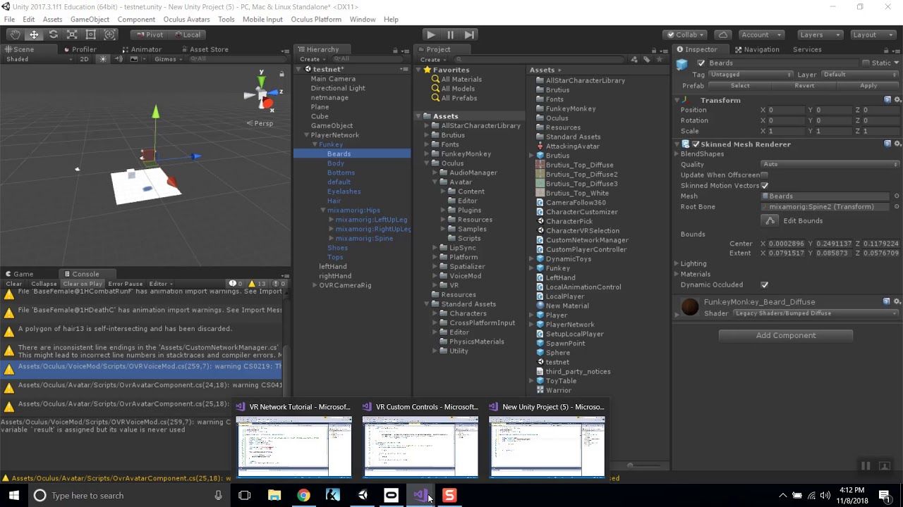Click Unity icon in taskbar
The image size is (903, 507).
pyautogui.click(x=362, y=496)
